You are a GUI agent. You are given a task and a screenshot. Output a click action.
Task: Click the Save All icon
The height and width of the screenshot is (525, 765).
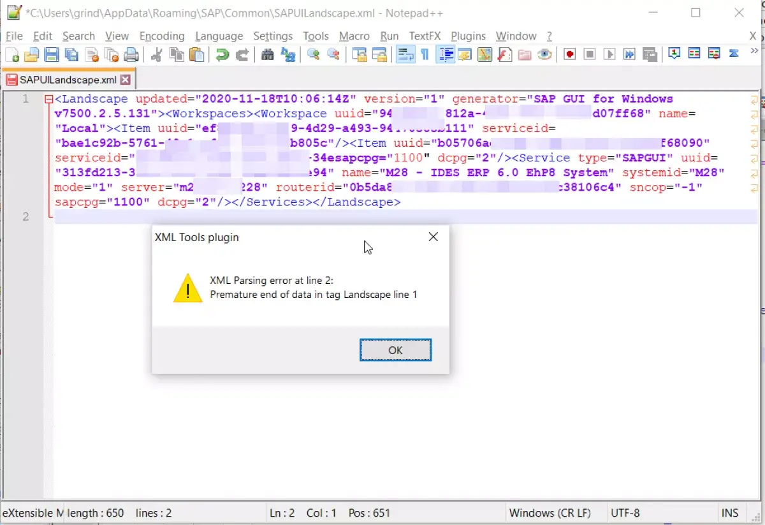[71, 55]
